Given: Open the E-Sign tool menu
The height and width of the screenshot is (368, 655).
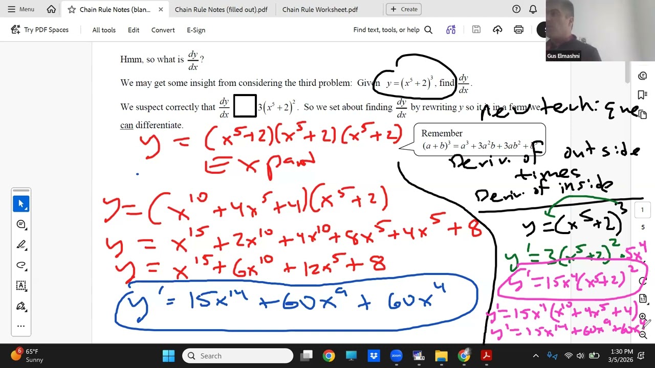Looking at the screenshot, I should (196, 30).
